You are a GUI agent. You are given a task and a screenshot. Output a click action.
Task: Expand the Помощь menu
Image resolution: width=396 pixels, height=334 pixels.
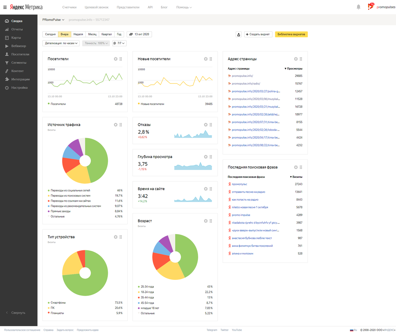coord(184,7)
